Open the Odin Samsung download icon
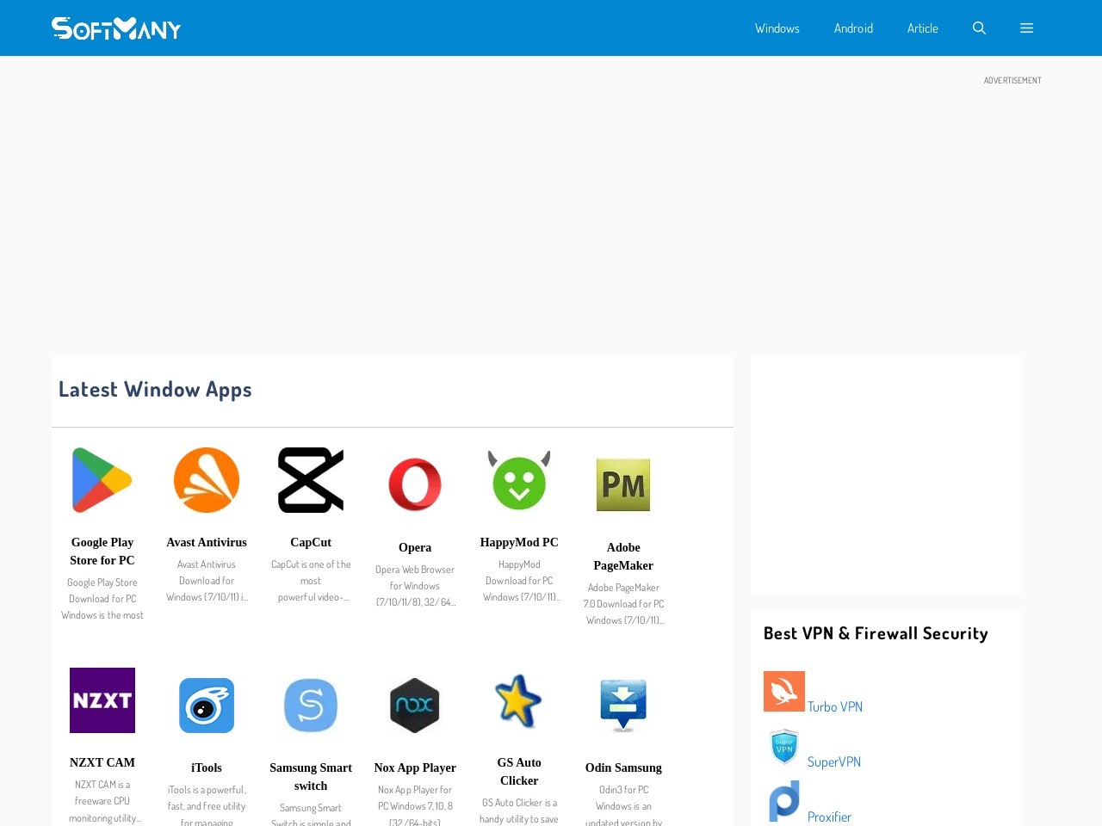 623,706
